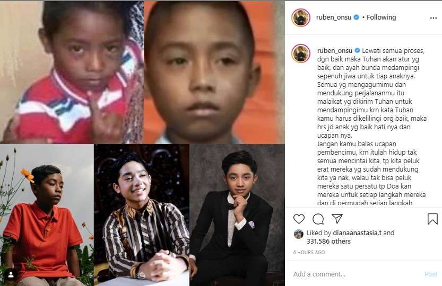Toggle the Following button
The height and width of the screenshot is (286, 442).
pos(381,17)
